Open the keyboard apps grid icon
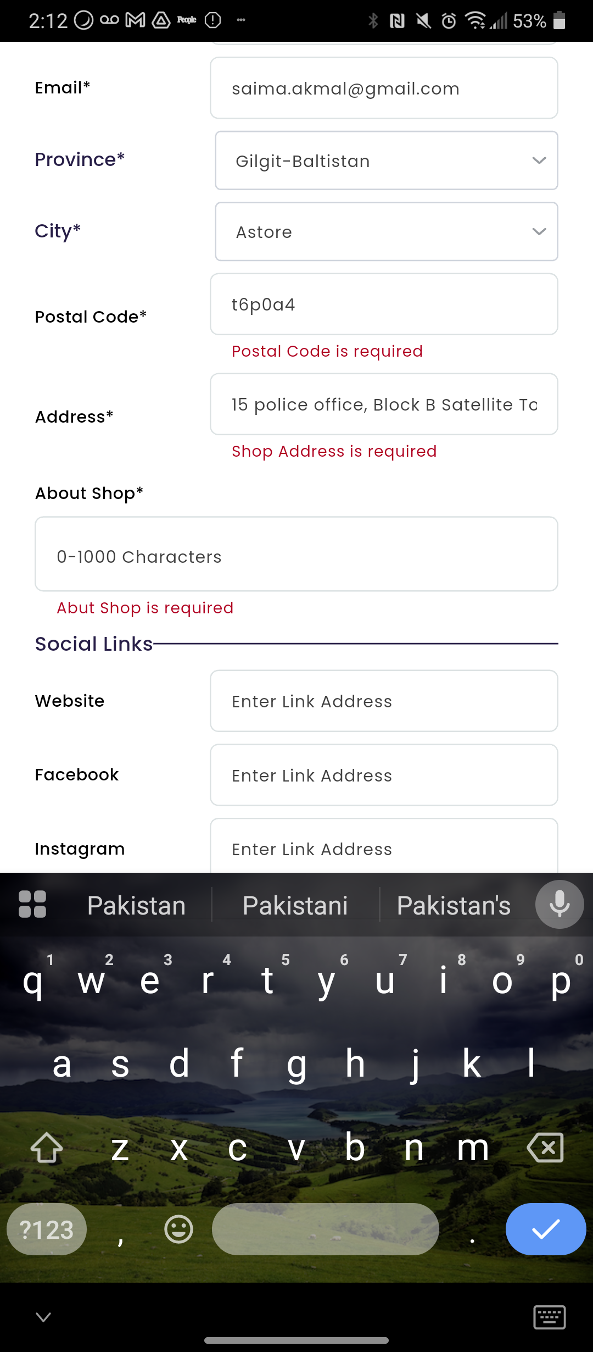Viewport: 593px width, 1352px height. pos(32,905)
